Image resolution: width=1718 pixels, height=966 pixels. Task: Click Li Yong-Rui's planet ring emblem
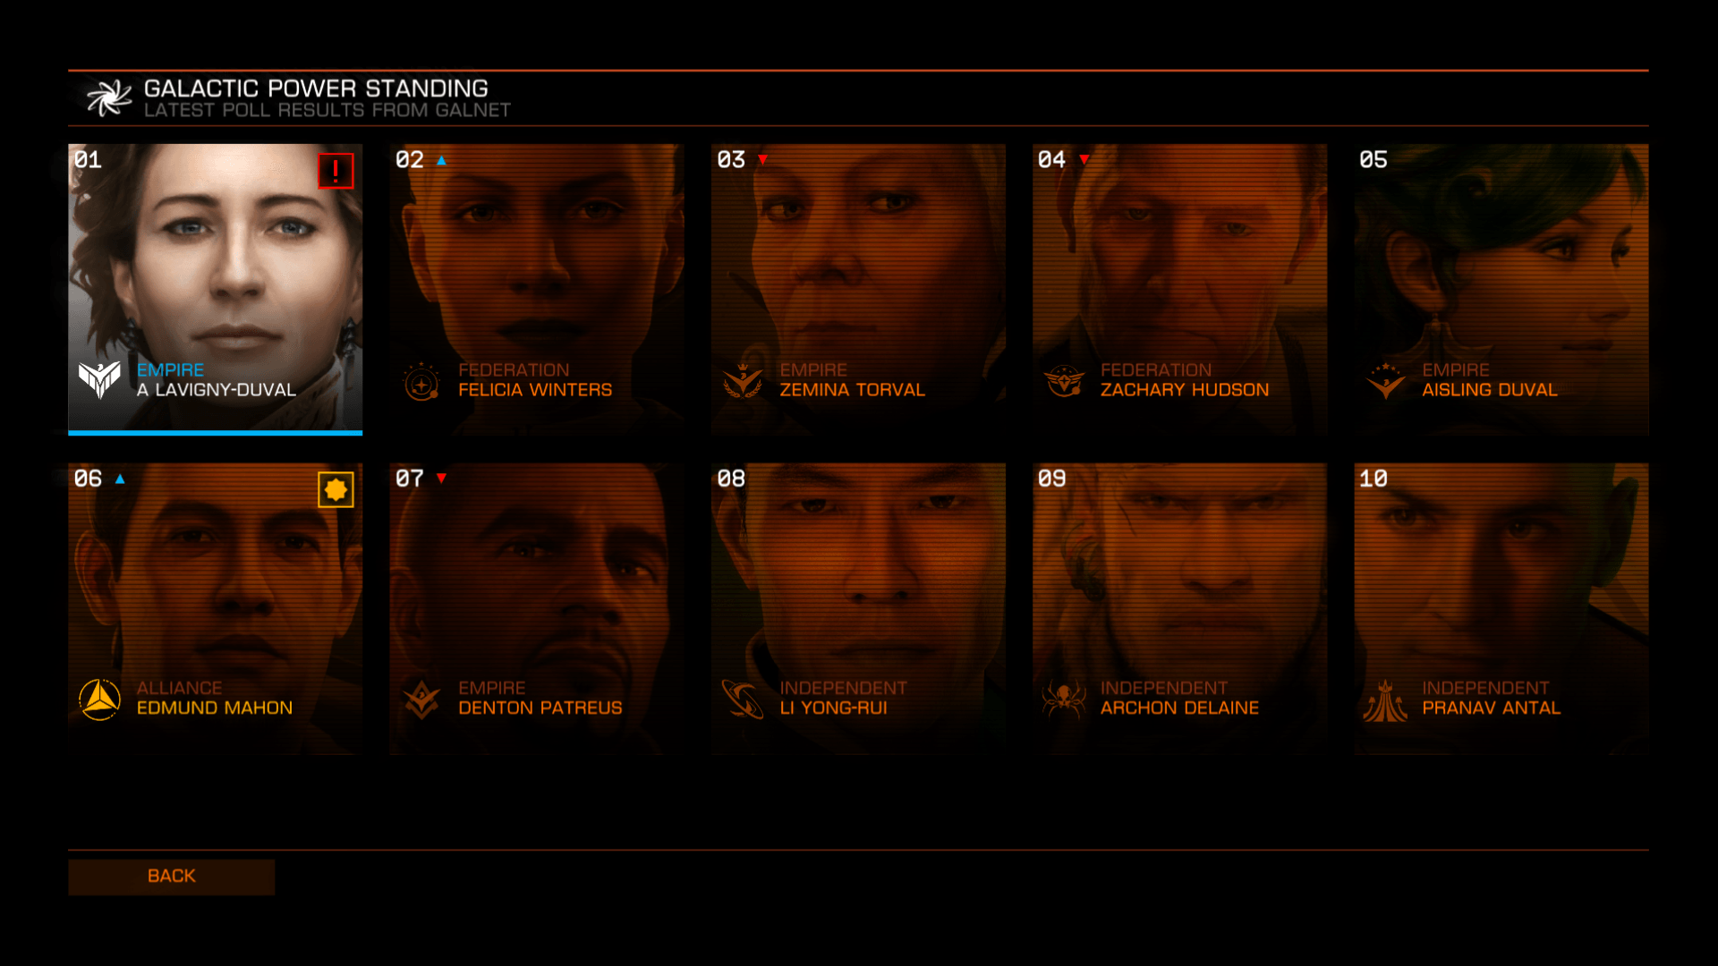coord(742,699)
